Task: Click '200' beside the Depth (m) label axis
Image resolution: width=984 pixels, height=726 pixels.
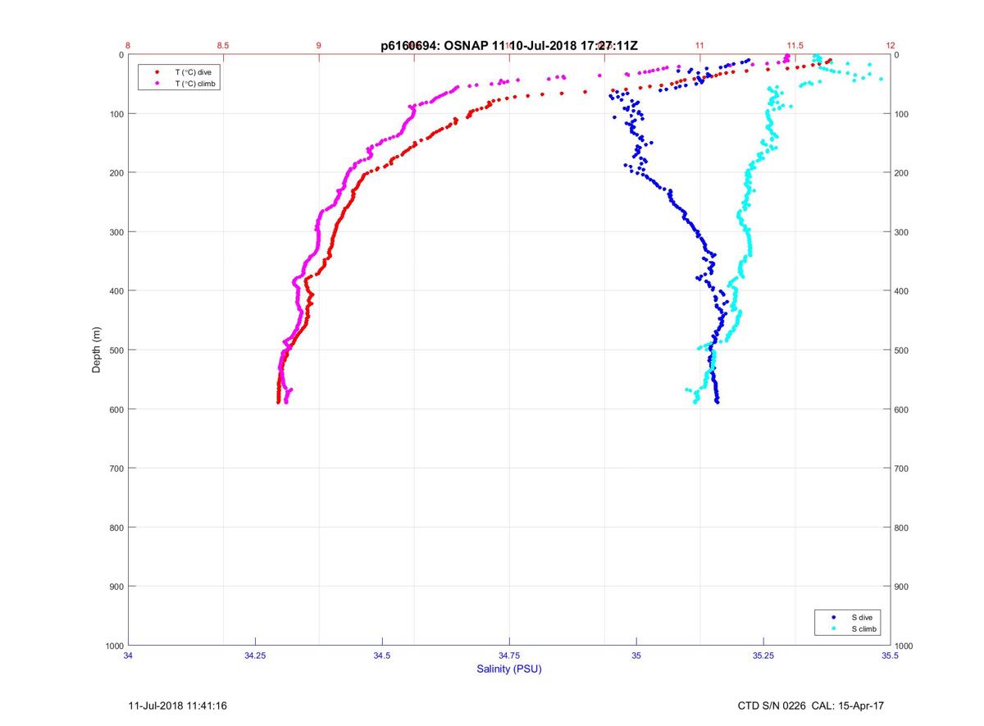Action: [x=116, y=173]
